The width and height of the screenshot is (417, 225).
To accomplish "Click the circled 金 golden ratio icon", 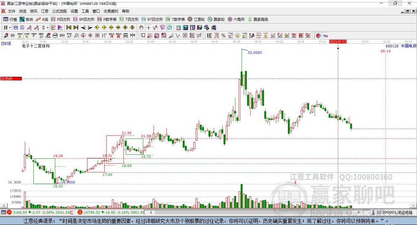I will [237, 36].
